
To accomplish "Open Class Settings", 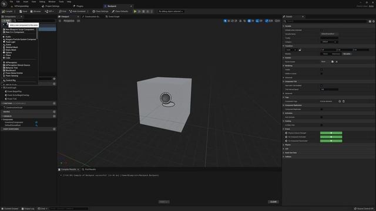I will 100,11.
